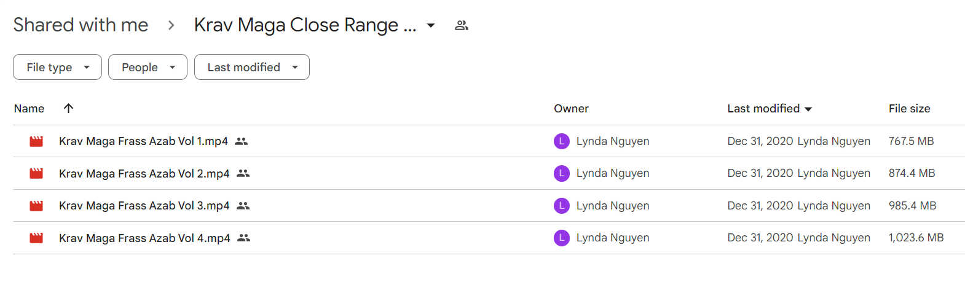
Task: Click owner name Lynda Nguyen for Vol 4
Action: pyautogui.click(x=613, y=238)
